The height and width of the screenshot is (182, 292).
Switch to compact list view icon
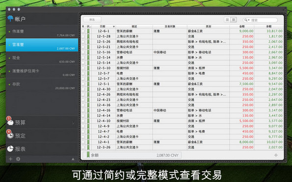coord(227,20)
